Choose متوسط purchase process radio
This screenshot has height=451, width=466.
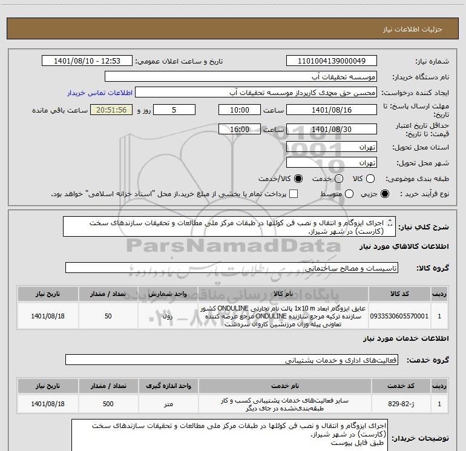pos(349,194)
